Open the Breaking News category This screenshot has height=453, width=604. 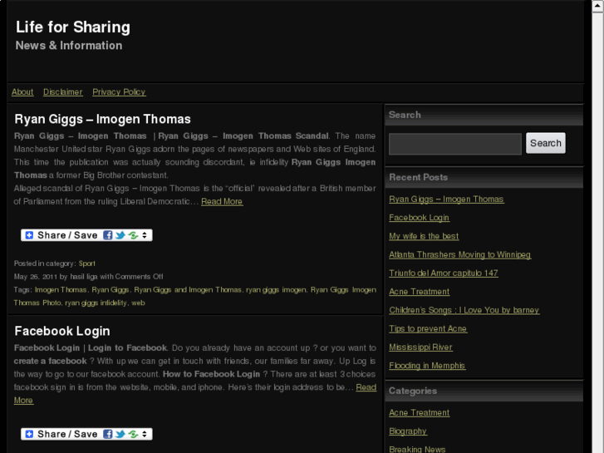click(x=417, y=449)
